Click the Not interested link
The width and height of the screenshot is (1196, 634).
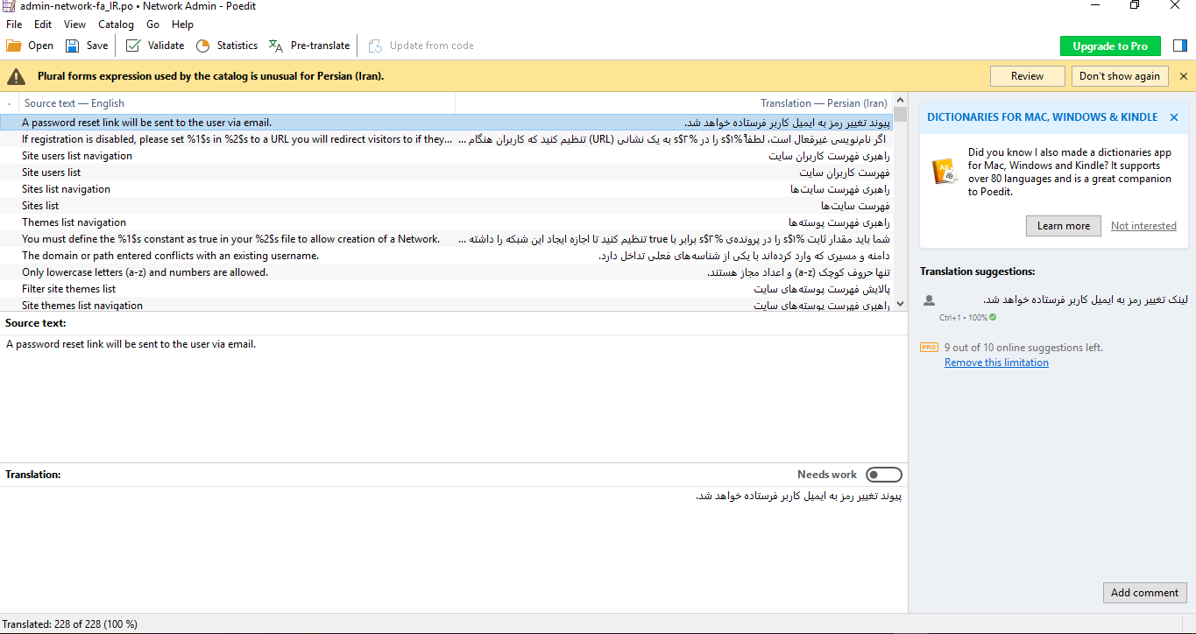coord(1143,226)
